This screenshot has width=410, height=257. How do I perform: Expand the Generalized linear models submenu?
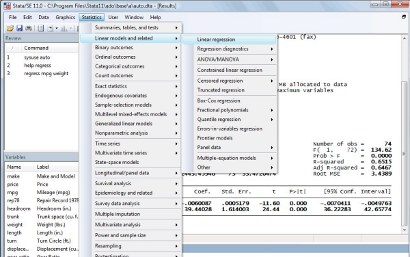tap(131, 124)
